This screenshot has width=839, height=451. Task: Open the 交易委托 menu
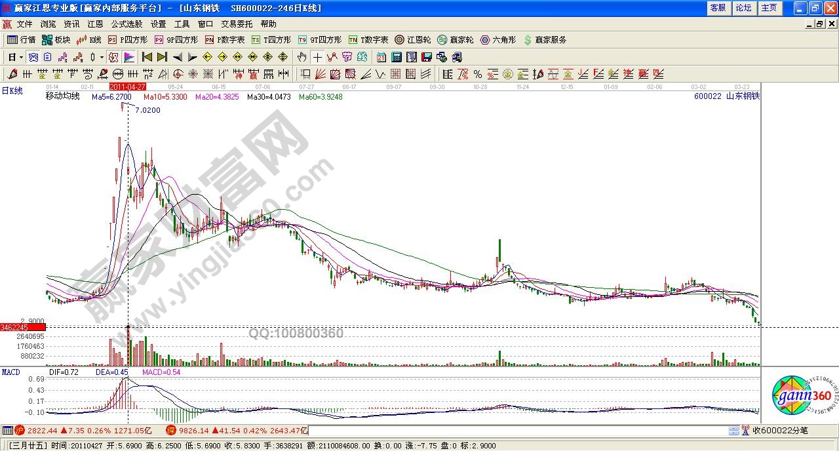(237, 24)
